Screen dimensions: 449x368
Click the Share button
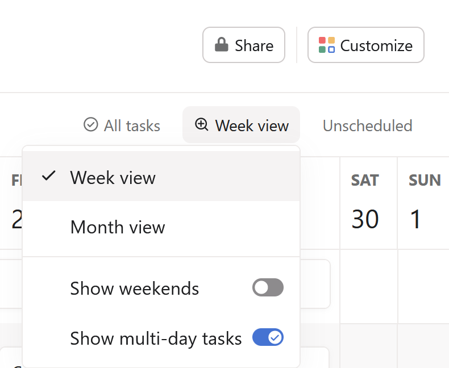click(244, 45)
